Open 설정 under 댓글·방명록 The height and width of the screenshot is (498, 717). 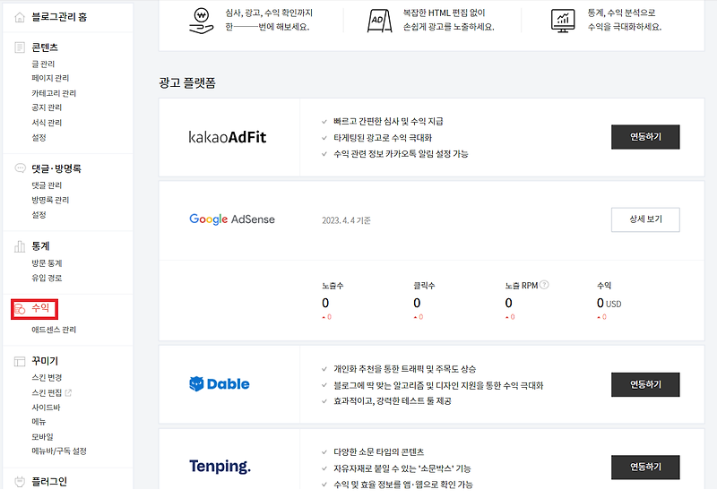(x=39, y=215)
